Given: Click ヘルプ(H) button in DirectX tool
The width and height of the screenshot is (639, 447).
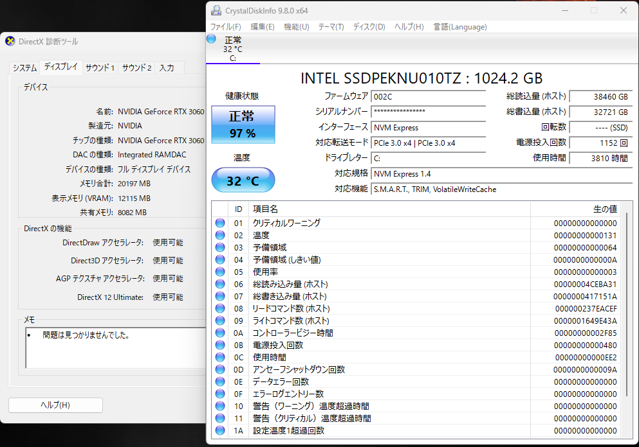Looking at the screenshot, I should (x=55, y=405).
